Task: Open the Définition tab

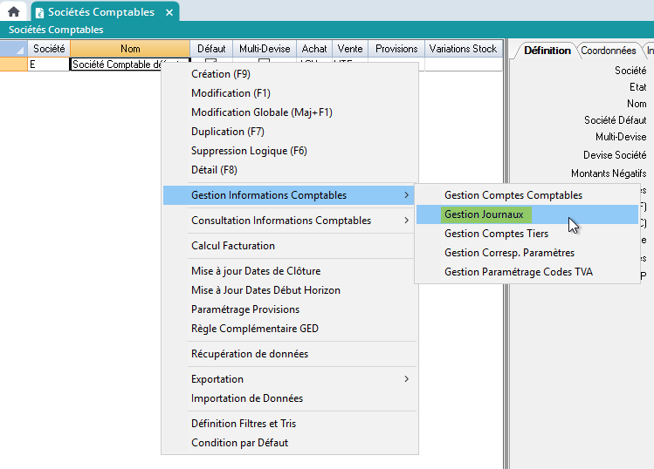Action: (x=547, y=51)
